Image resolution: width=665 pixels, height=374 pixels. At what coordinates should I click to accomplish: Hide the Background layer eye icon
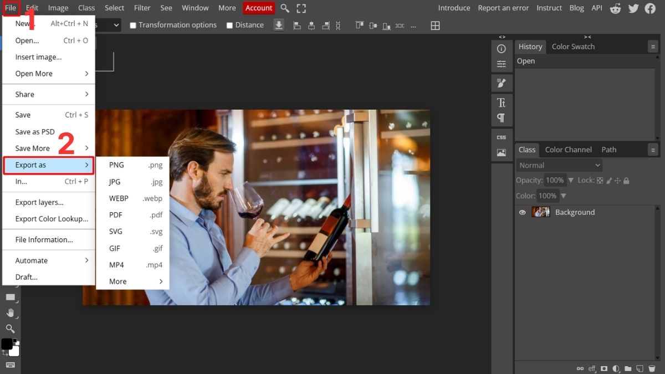coord(522,212)
